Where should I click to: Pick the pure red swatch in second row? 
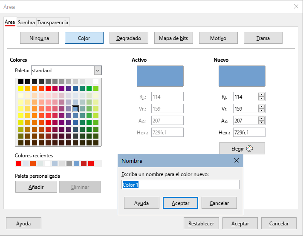pyautogui.click(x=48, y=88)
